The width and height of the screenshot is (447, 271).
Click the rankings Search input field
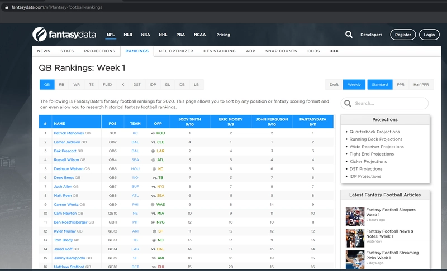(384, 103)
